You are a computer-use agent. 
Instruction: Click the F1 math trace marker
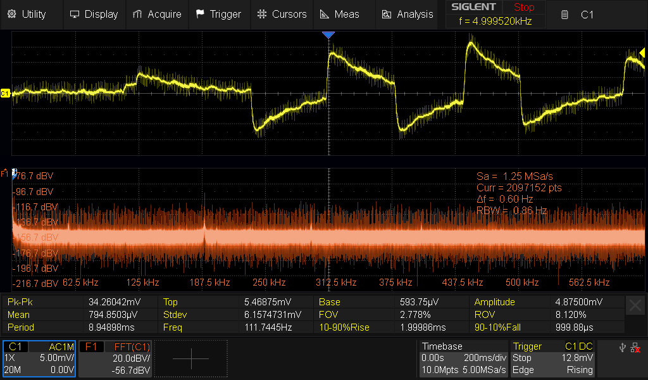6,172
